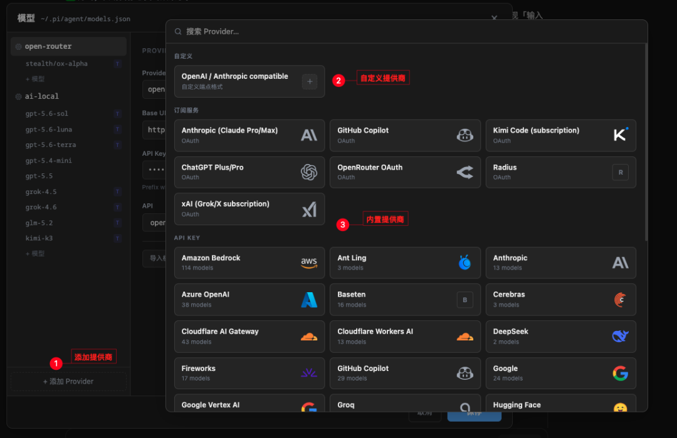Click + 模型 under open-router
The height and width of the screenshot is (438, 677).
coord(35,79)
